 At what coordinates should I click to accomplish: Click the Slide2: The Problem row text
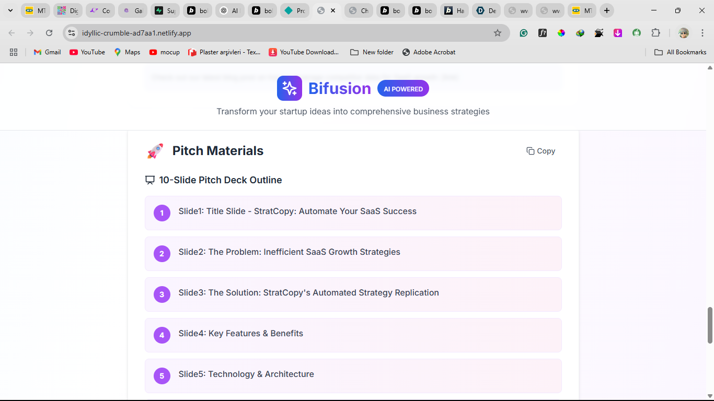tap(289, 252)
